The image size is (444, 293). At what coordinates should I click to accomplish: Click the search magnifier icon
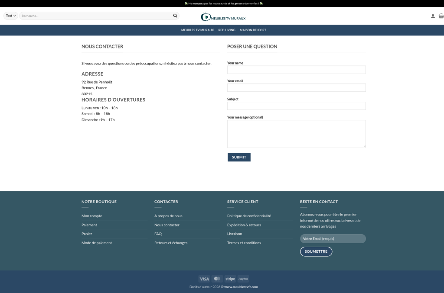175,16
